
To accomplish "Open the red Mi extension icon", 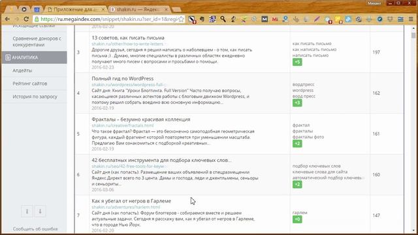I will click(275, 19).
